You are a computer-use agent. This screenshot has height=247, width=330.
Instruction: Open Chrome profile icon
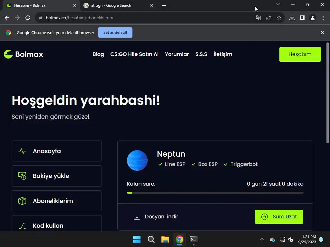313,18
